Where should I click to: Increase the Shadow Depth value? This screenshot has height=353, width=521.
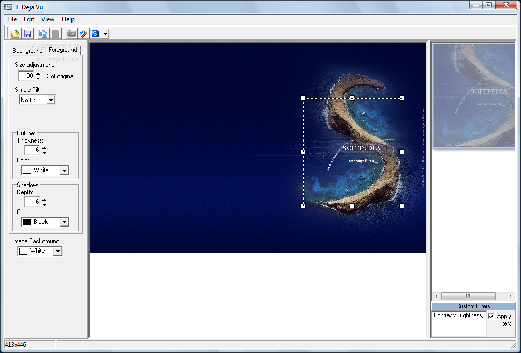tap(44, 199)
